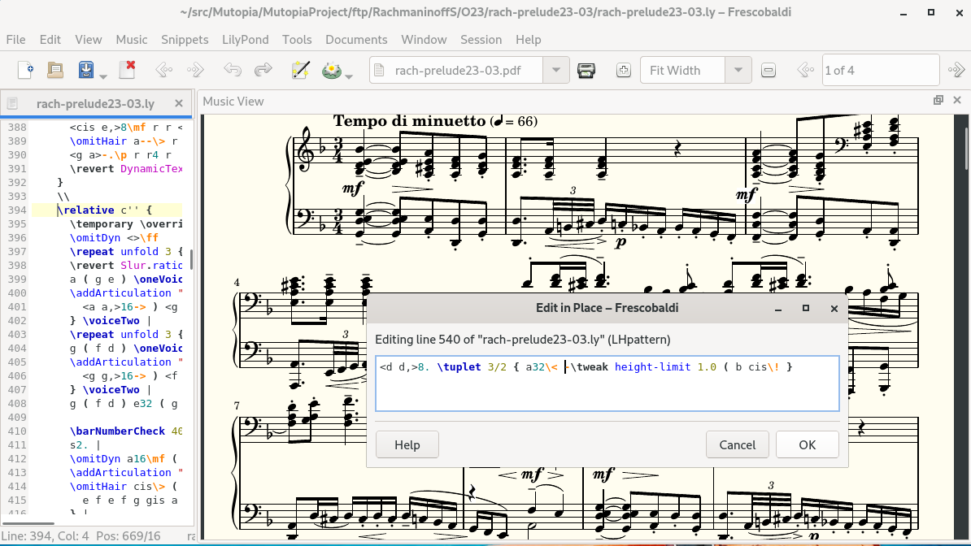Click the New document icon
971x546 pixels.
(x=25, y=70)
